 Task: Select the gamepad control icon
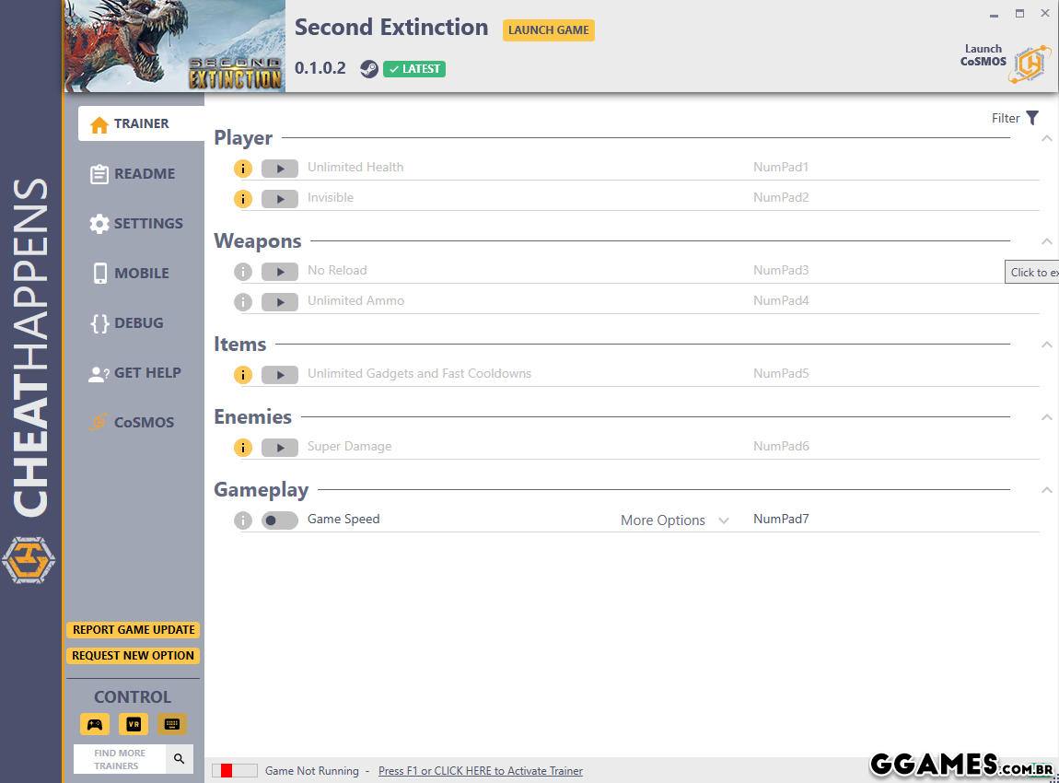point(94,724)
